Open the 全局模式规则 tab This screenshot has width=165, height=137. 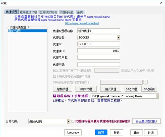pos(48,12)
